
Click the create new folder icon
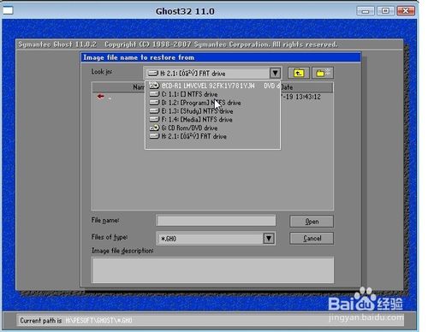coord(323,74)
